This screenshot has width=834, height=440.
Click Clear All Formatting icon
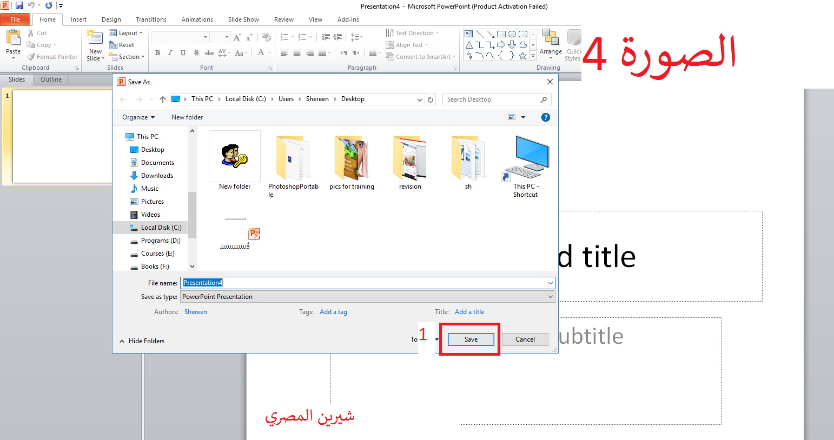266,37
